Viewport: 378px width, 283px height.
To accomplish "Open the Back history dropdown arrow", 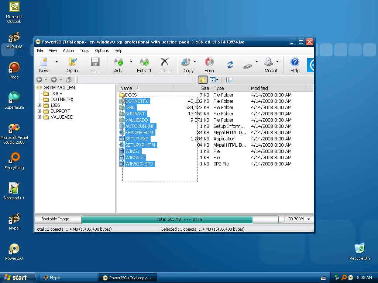I will point(46,80).
